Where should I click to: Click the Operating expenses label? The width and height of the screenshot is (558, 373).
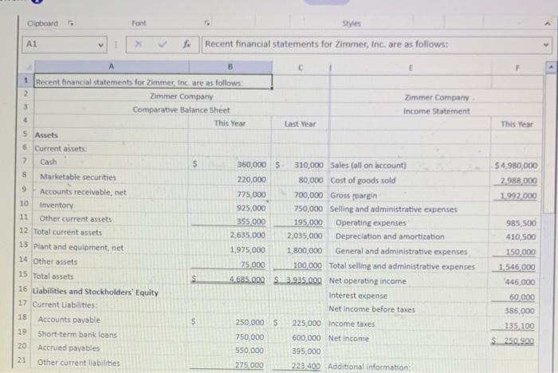[x=371, y=223]
